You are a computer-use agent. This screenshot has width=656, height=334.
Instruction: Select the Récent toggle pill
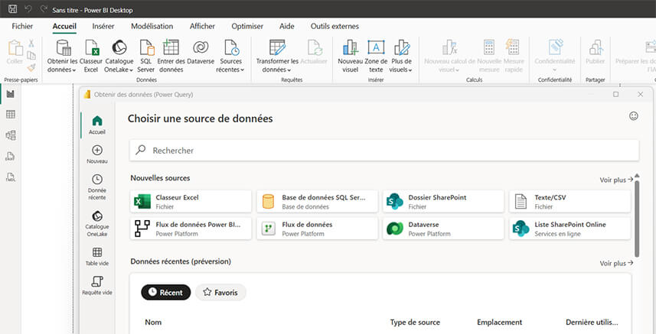click(x=165, y=292)
